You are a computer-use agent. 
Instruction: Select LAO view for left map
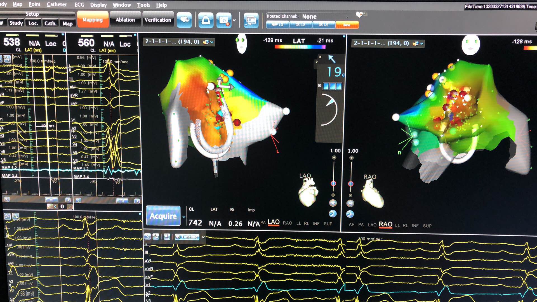click(x=274, y=222)
